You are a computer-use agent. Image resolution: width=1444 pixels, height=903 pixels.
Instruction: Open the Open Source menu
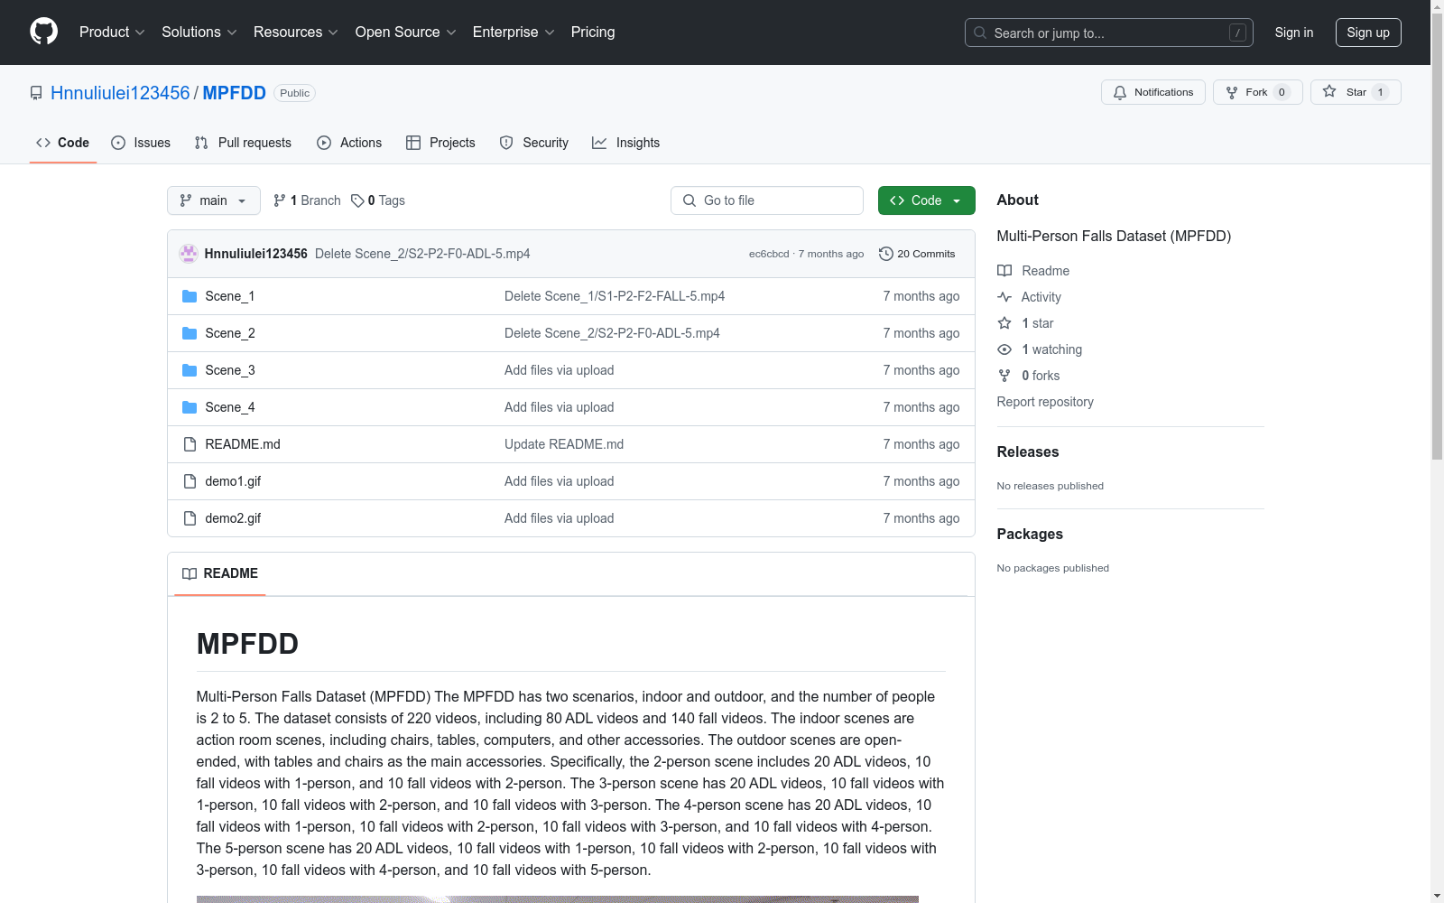(405, 33)
